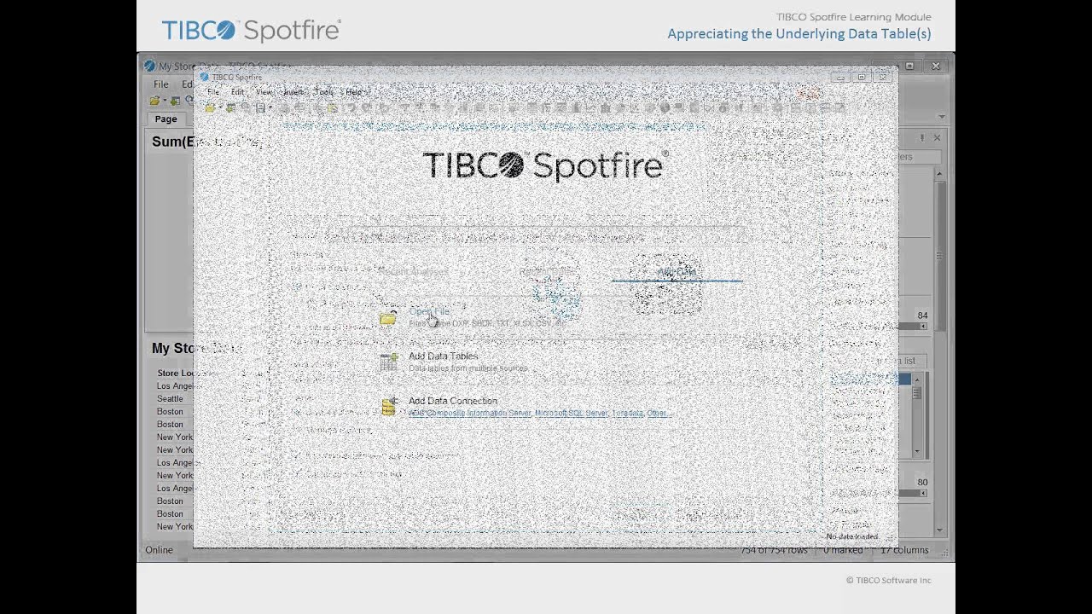Viewport: 1092px width, 614px height.
Task: Switch to the Recent Data tab
Action: [548, 272]
